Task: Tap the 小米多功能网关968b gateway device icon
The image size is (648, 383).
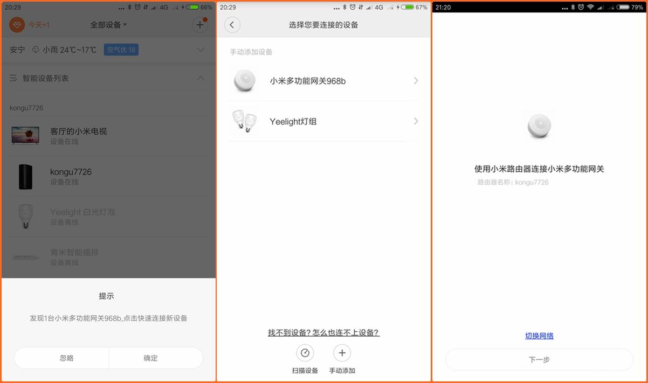Action: (x=245, y=81)
